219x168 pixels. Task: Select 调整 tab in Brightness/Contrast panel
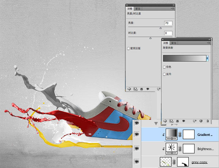coord(130,9)
